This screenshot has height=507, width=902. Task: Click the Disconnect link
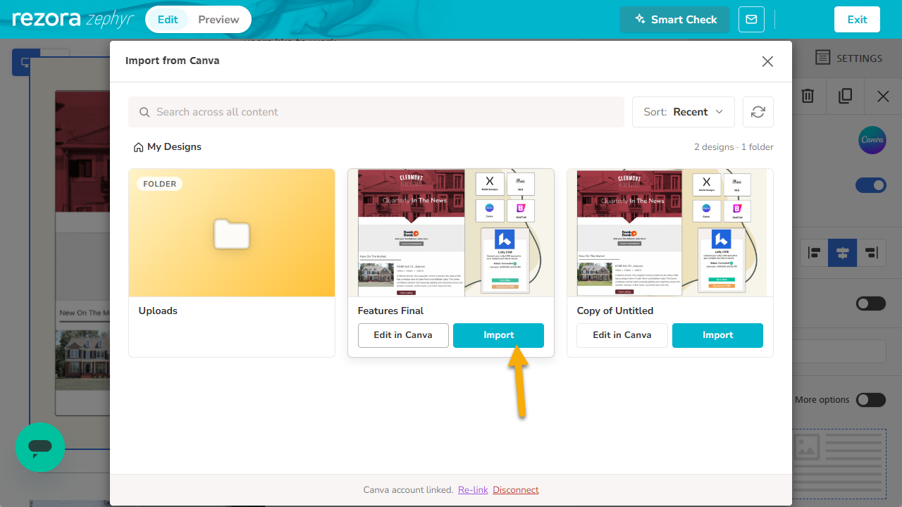click(516, 490)
